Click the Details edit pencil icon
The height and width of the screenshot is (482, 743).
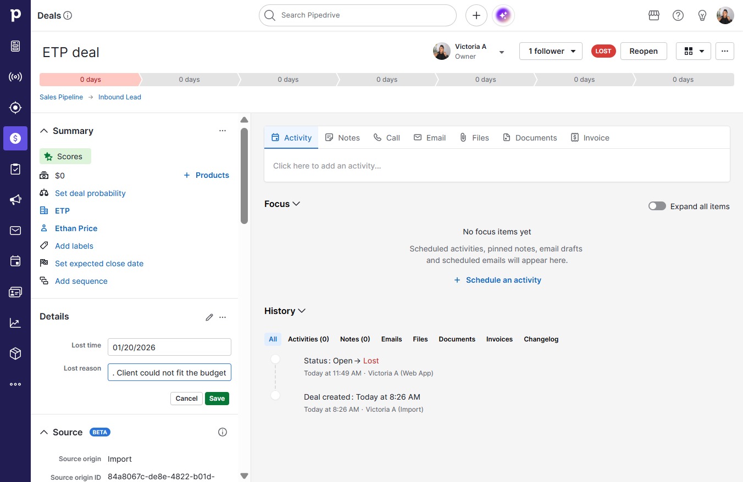coord(209,317)
